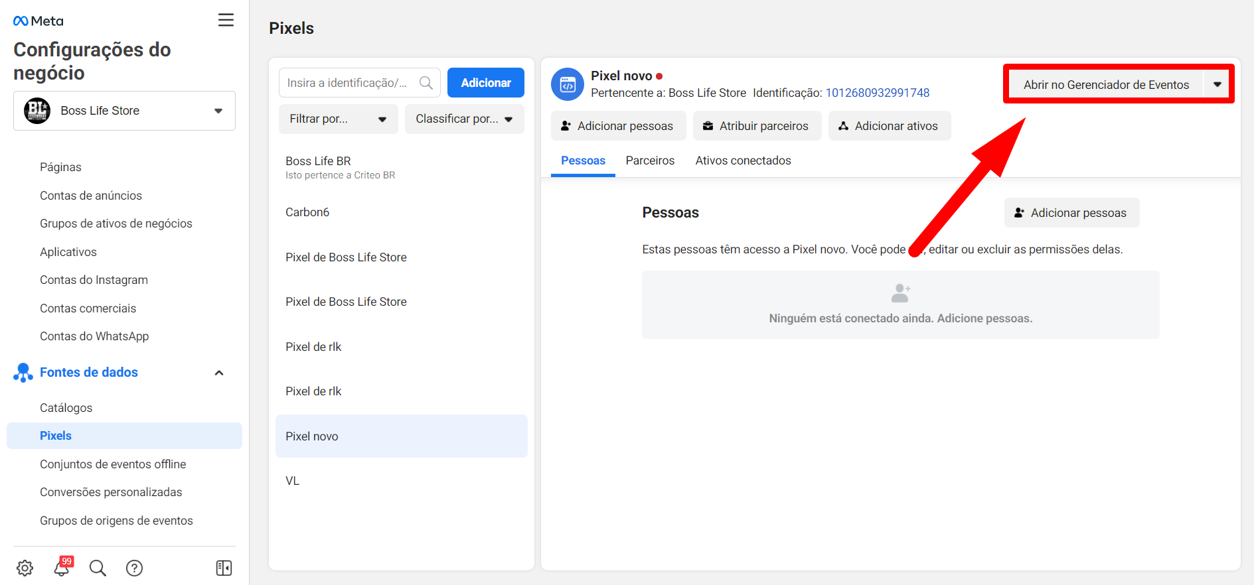
Task: Open Grupos de ativos de negócios
Action: [x=116, y=224]
